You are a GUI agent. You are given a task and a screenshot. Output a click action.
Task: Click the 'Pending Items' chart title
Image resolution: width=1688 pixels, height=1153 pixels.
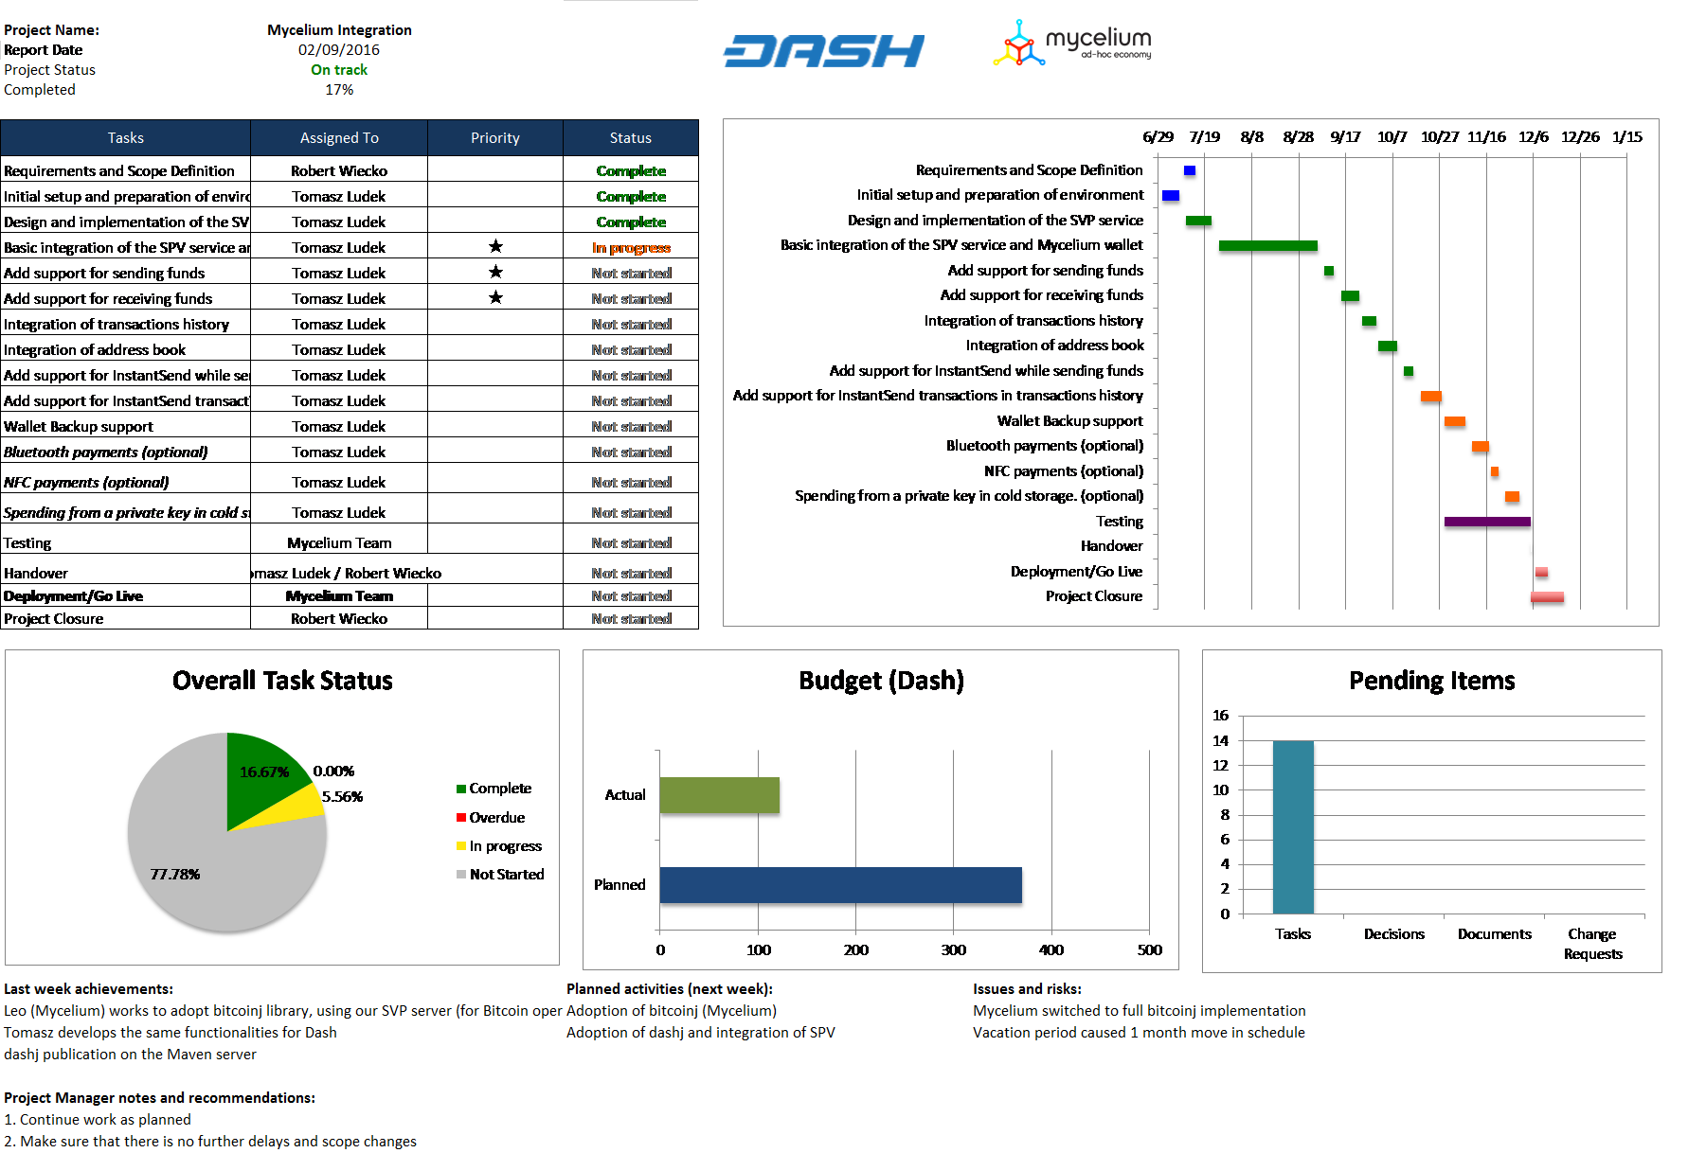[x=1432, y=681]
